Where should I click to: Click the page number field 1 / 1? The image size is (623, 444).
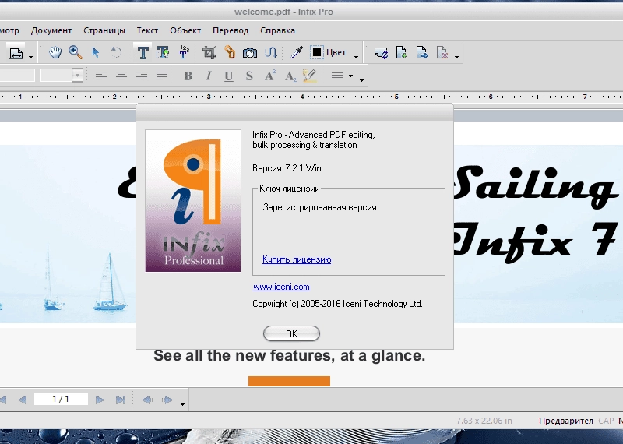61,399
